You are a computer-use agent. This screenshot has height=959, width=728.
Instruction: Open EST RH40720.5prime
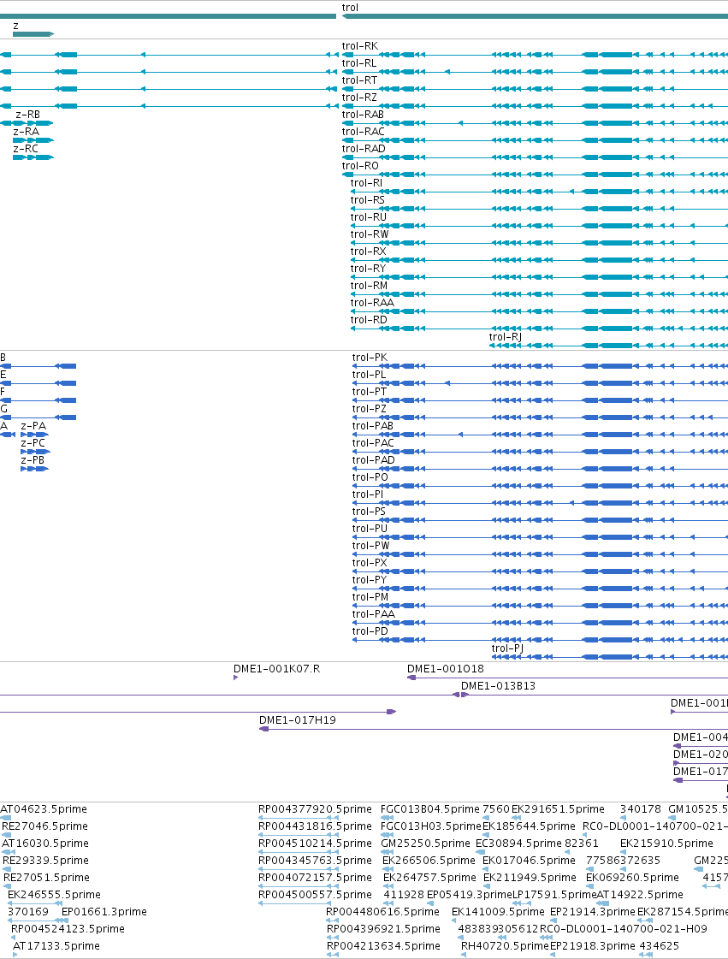click(x=505, y=946)
